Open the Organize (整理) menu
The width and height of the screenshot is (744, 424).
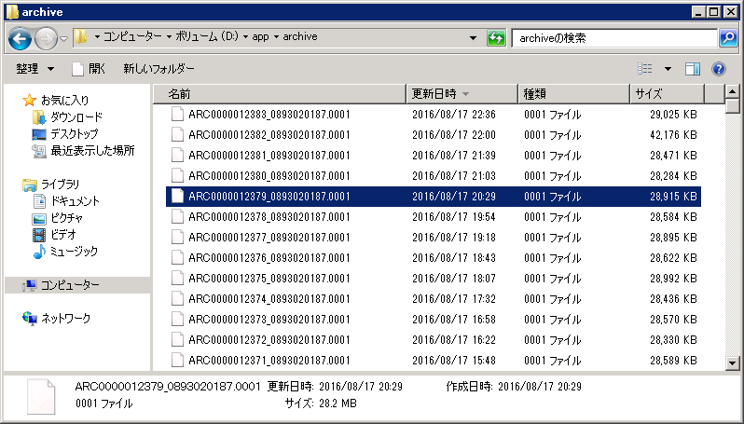tap(34, 69)
